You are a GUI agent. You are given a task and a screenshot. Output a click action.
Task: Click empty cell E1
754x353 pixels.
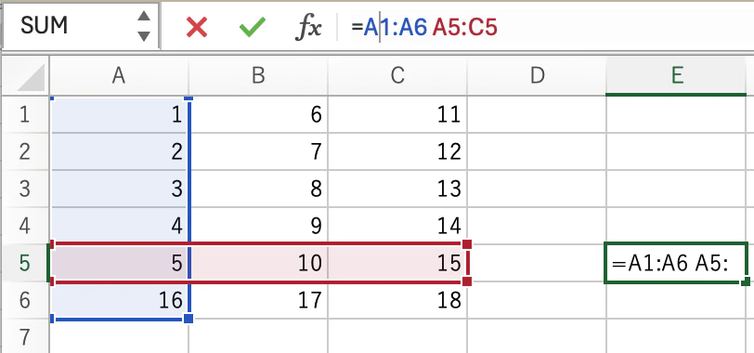676,114
